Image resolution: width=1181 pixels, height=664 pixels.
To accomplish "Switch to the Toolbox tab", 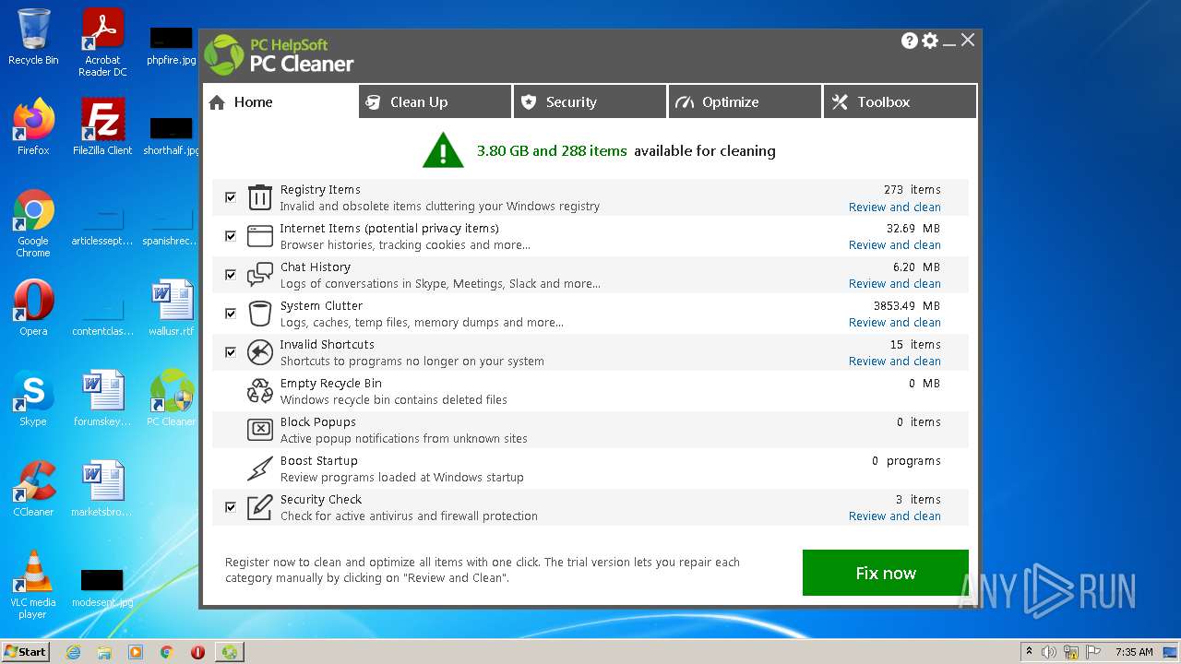I will click(901, 101).
